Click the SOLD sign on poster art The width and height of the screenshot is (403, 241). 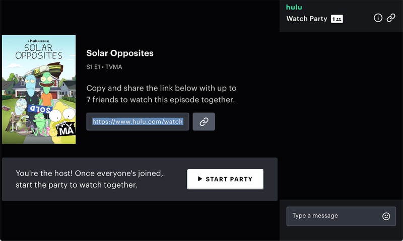[40, 109]
